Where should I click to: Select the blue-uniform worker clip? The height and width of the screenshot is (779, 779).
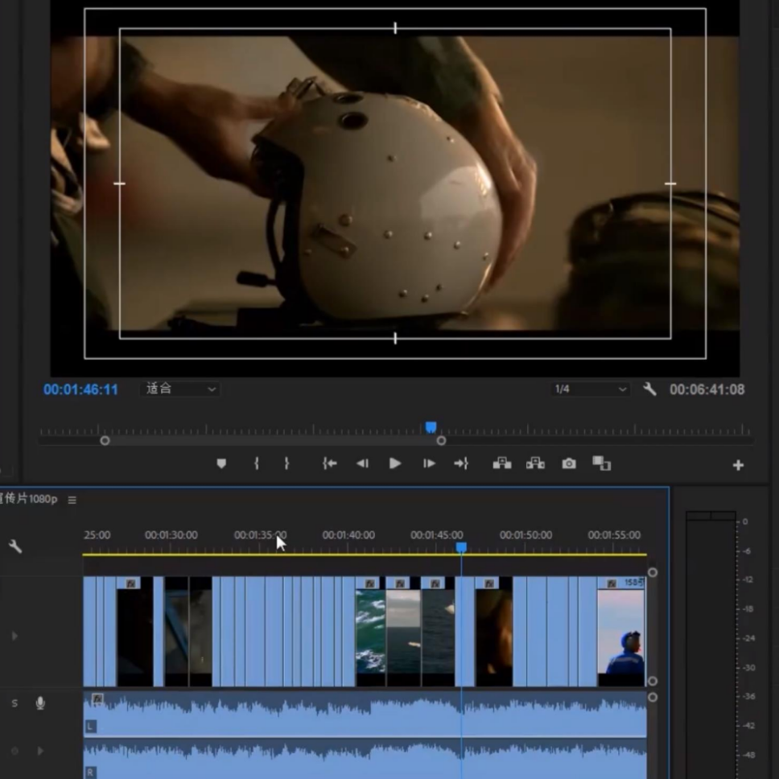621,632
